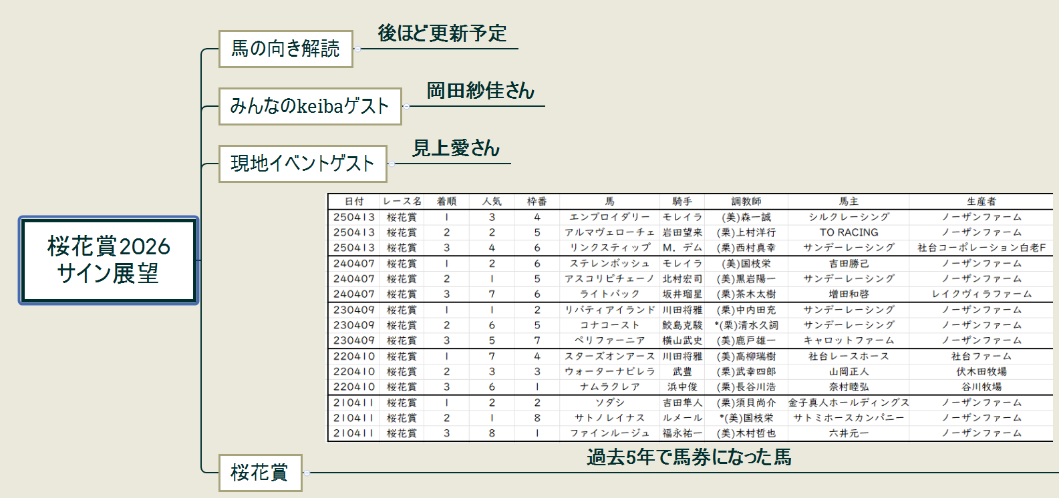
Task: Click the 騎手 column header
Action: 682,202
